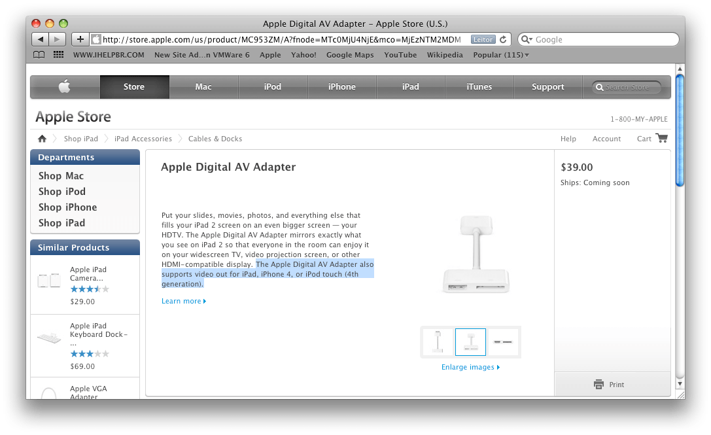Screen dimensions: 711x435
Task: Open the Help link
Action: pyautogui.click(x=568, y=139)
